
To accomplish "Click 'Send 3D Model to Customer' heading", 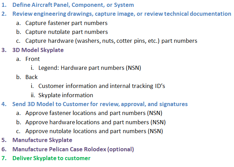I will (100, 104).
